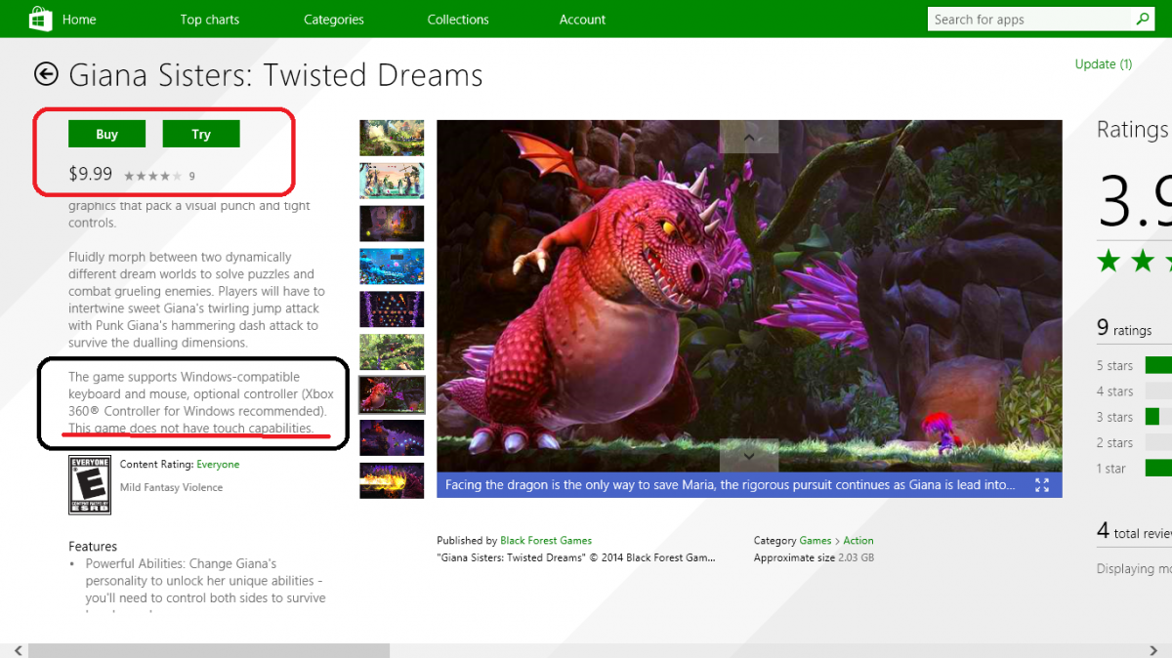Select the highlighted pink dragon thumbnail
The height and width of the screenshot is (658, 1172).
click(x=392, y=395)
